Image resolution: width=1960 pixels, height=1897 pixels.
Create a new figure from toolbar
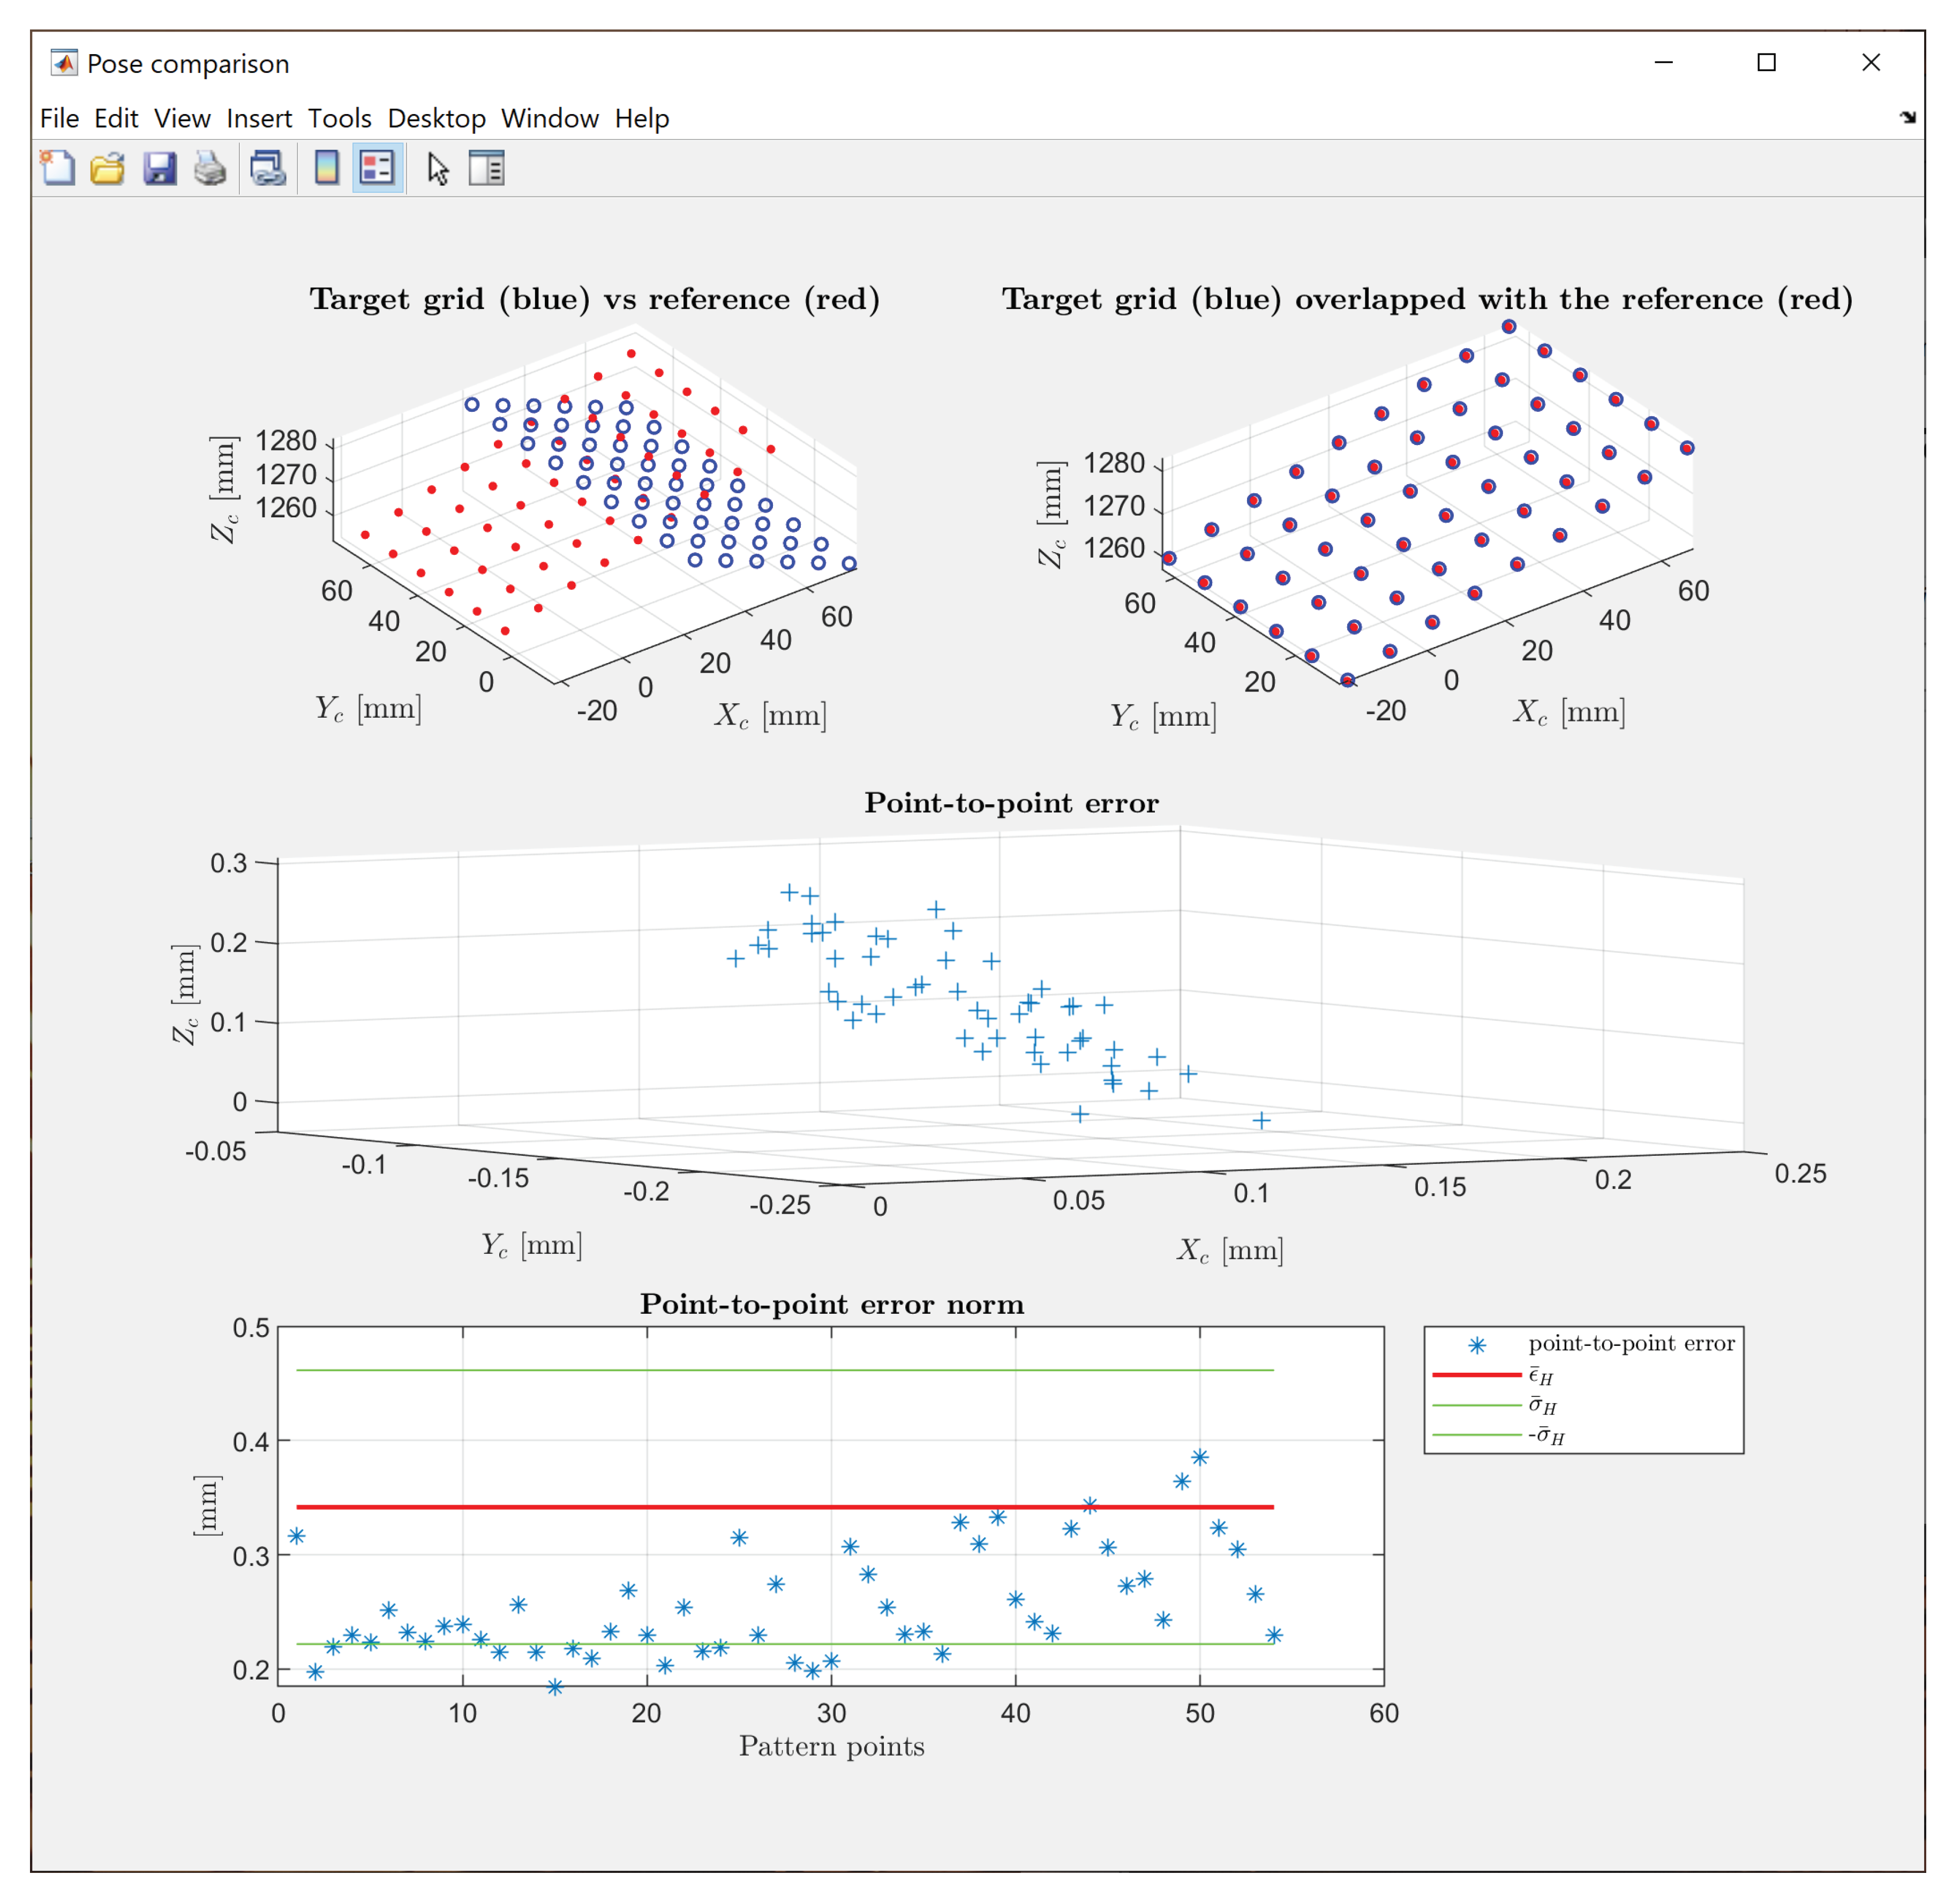click(x=57, y=168)
